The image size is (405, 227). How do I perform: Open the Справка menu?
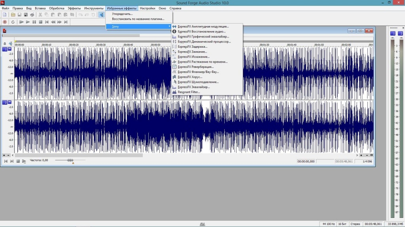click(x=175, y=8)
